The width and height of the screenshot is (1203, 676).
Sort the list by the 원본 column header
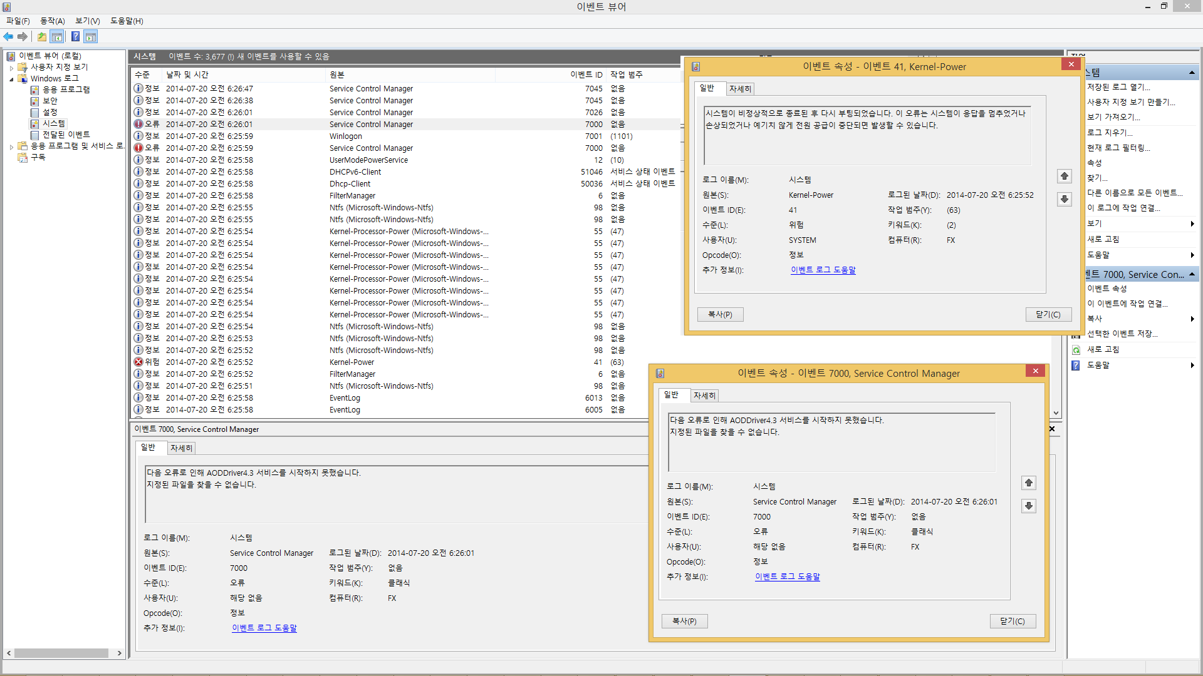(x=411, y=74)
